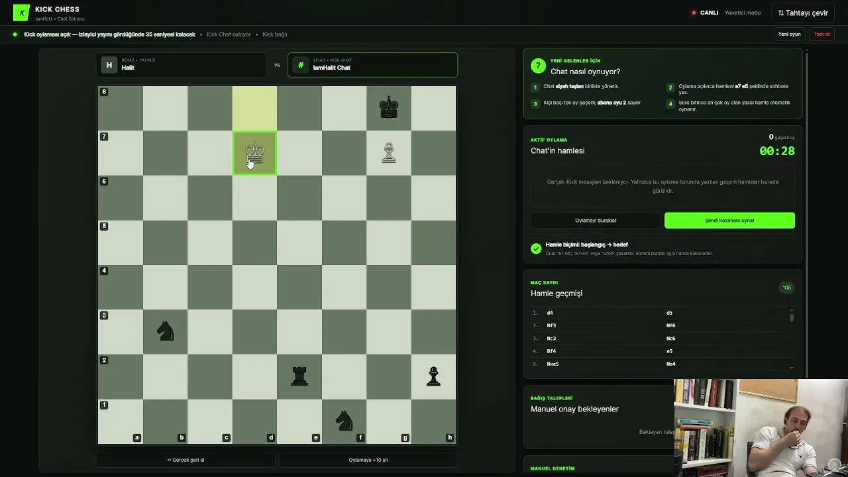848x477 pixels.
Task: Click the Kick Chat oynuyor status text
Action: pos(229,34)
